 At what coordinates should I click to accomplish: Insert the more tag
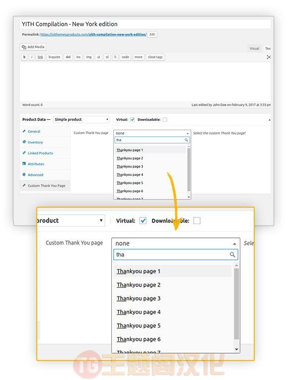pyautogui.click(x=139, y=57)
